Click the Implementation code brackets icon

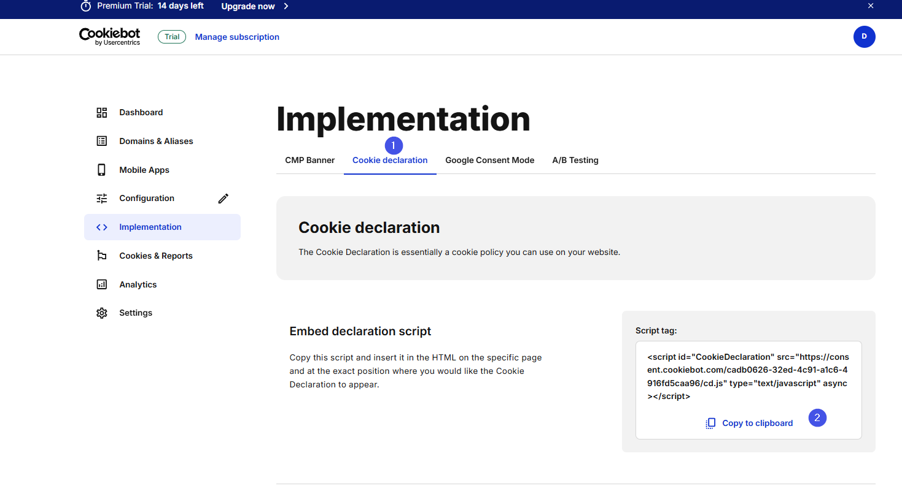coord(102,227)
